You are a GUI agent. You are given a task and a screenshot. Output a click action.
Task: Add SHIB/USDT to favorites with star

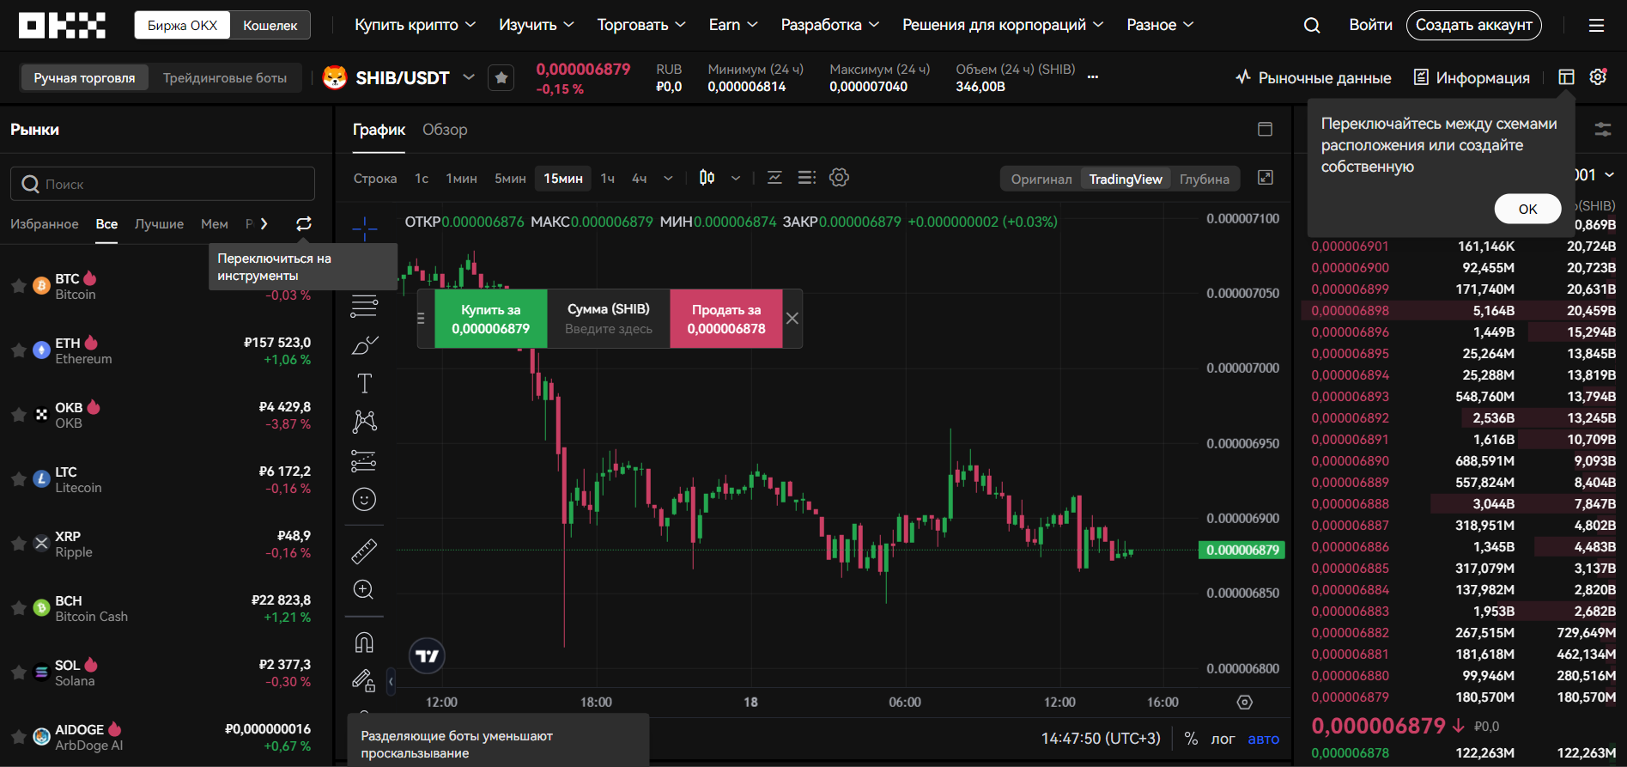501,78
